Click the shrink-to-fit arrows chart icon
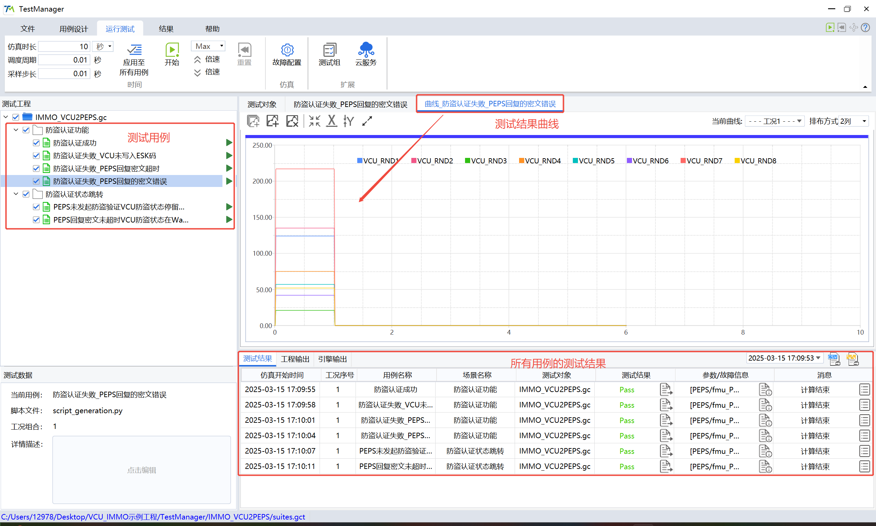This screenshot has width=876, height=526. coord(314,121)
